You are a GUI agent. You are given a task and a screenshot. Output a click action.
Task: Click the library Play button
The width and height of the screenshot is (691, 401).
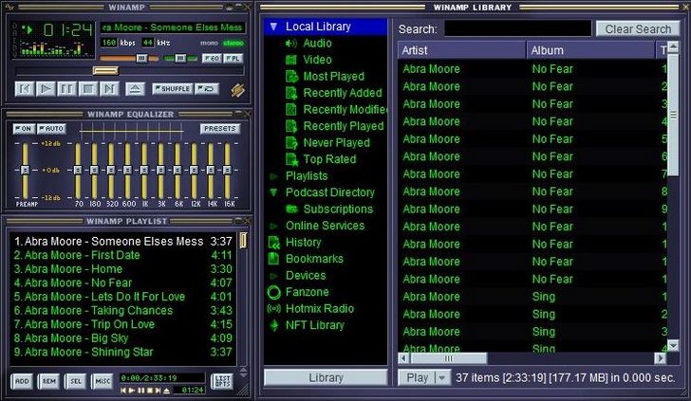(x=417, y=377)
